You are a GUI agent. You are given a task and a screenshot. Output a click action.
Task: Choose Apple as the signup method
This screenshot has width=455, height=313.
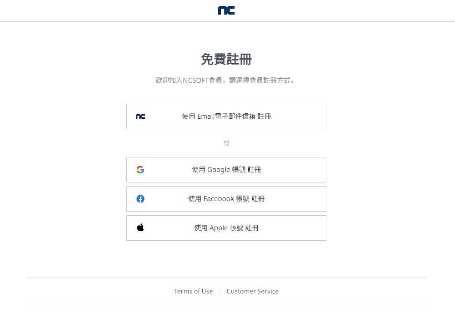[226, 228]
